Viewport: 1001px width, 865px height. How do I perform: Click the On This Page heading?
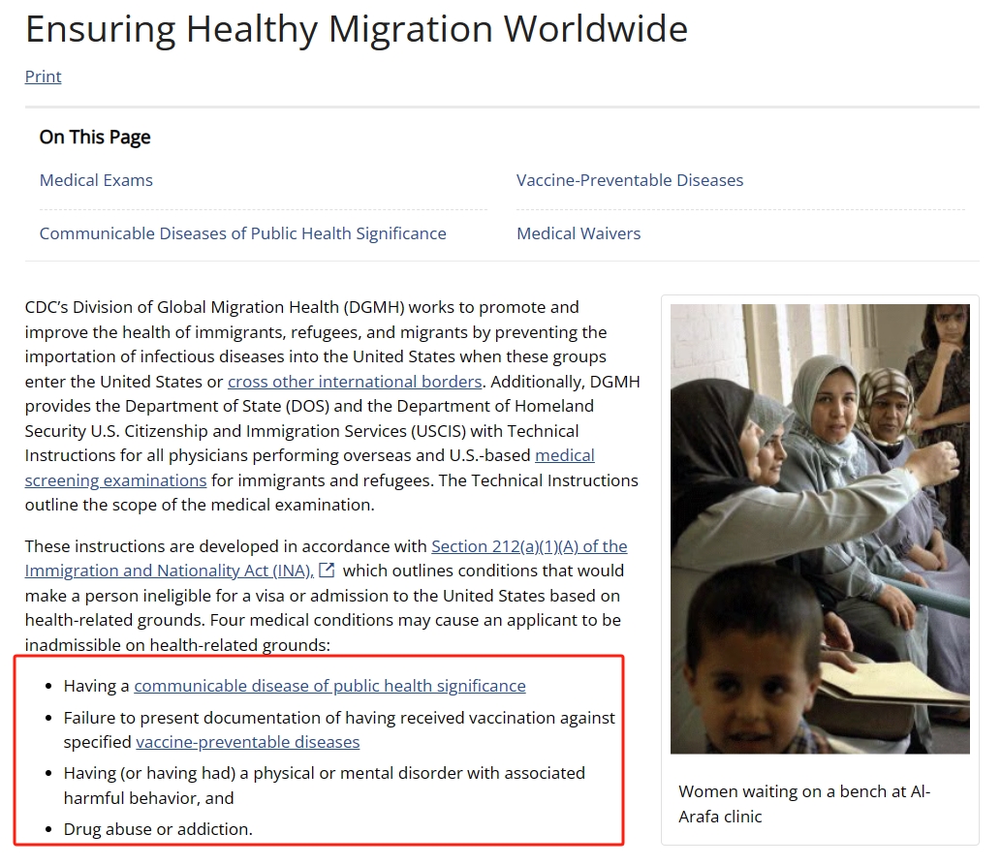tap(95, 138)
